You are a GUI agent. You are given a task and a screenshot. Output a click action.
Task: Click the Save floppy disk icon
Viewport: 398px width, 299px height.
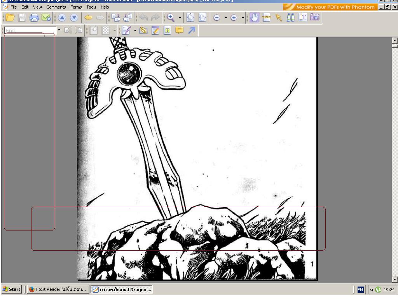click(x=22, y=18)
